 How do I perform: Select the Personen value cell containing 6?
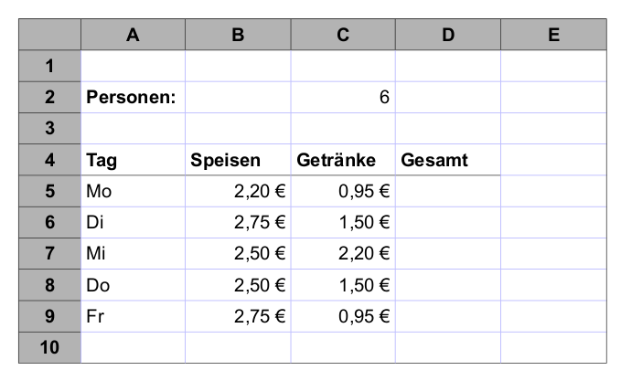coord(343,97)
